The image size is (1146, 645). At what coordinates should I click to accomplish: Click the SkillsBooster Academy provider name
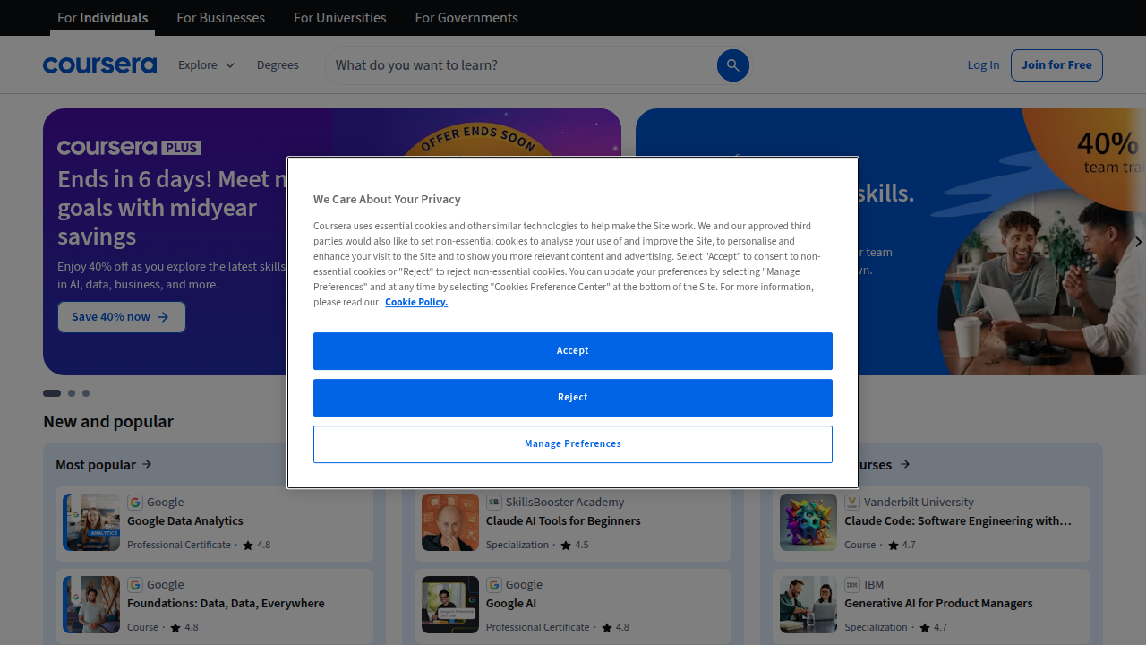565,503
